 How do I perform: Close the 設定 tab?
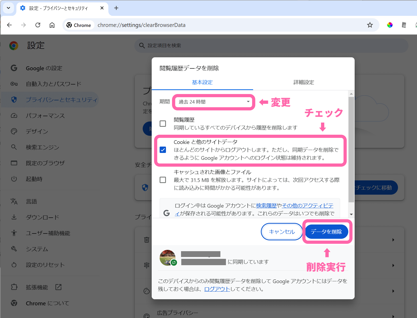[102, 8]
